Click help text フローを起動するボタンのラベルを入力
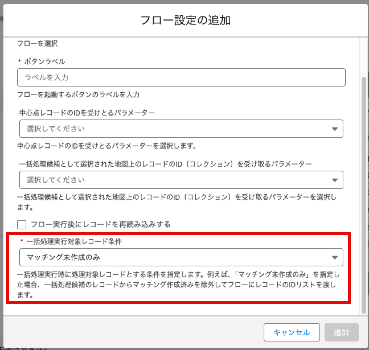The height and width of the screenshot is (350, 369). tap(78, 95)
